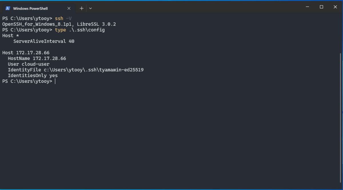Viewport: 343px width, 190px height.
Task: Select the Windows PowerShell tab title
Action: coord(30,9)
